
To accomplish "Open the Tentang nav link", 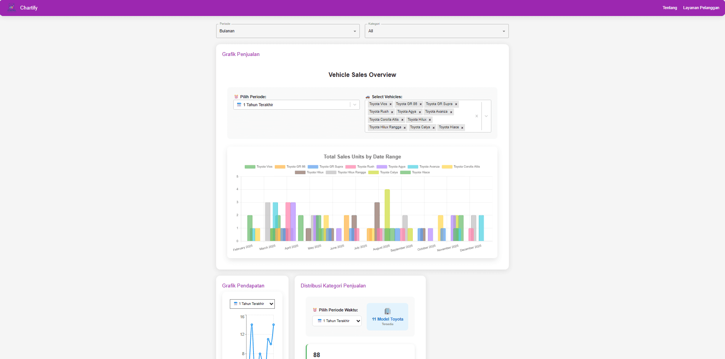I will (670, 8).
